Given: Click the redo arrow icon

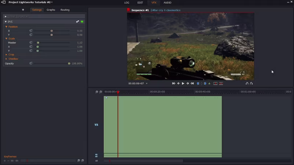Looking at the screenshot, I should click(x=251, y=84).
